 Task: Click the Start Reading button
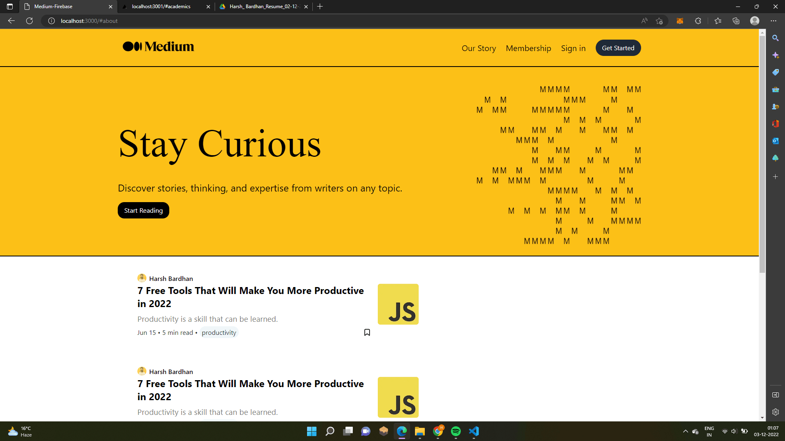(x=143, y=210)
